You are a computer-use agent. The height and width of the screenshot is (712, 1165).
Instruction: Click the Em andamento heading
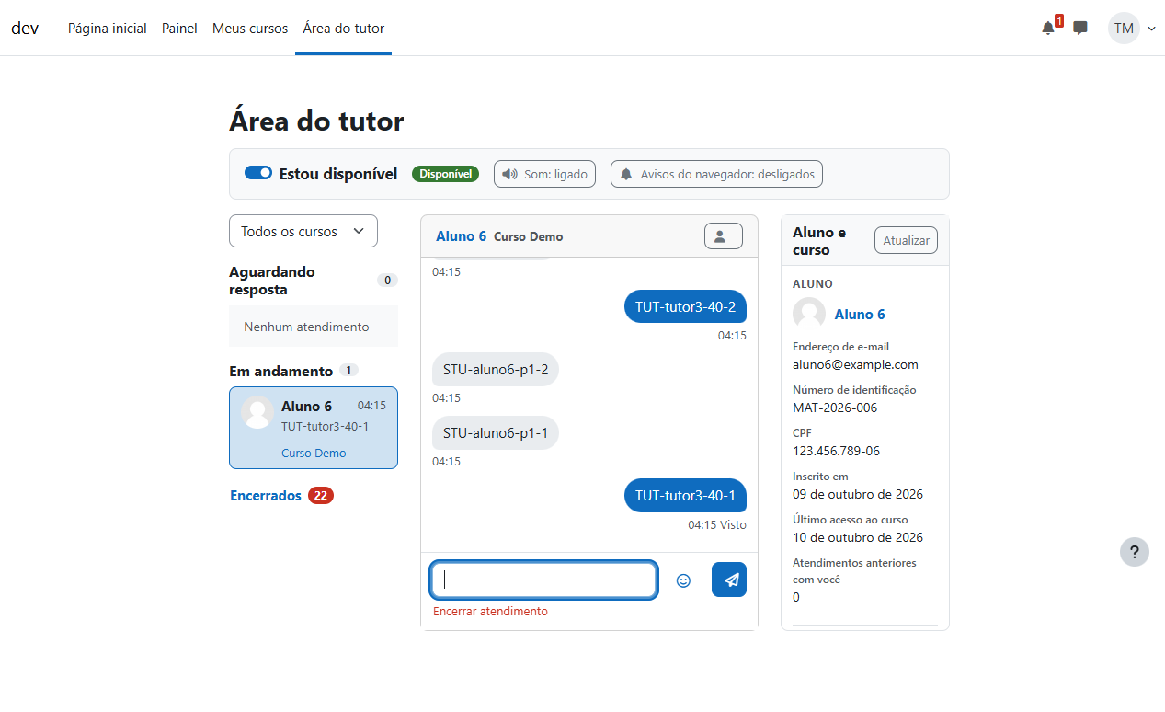[280, 371]
